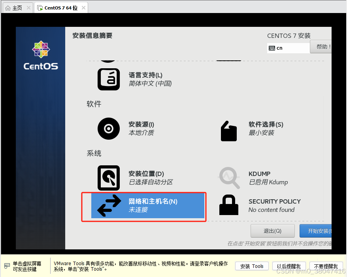
Task: Close the 主页 tab
Action: click(x=28, y=8)
